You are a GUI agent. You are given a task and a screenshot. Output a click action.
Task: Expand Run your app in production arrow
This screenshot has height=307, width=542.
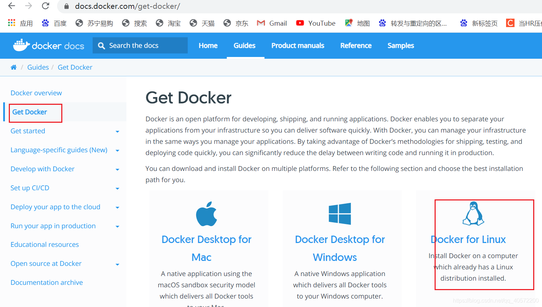tap(118, 226)
